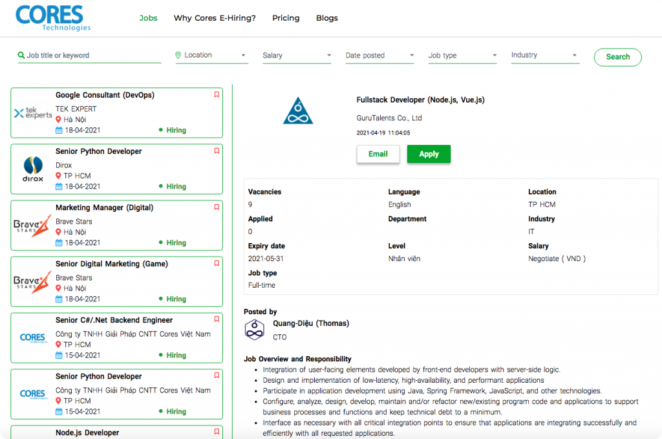This screenshot has height=439, width=662.
Task: Open the Node.js Developer job title
Action: (x=87, y=433)
